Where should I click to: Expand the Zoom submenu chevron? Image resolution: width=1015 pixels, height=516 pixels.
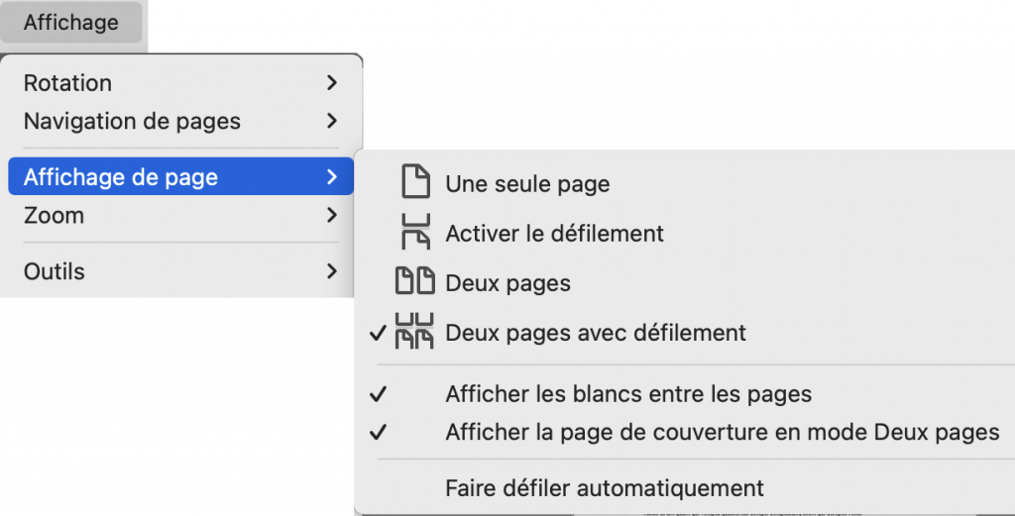332,215
